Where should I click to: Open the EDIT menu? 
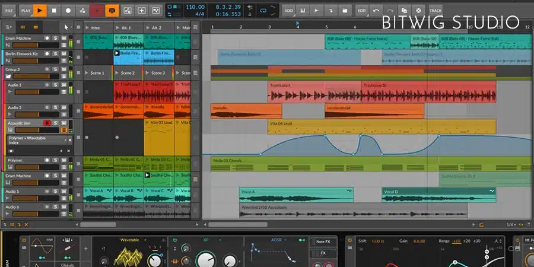362,11
